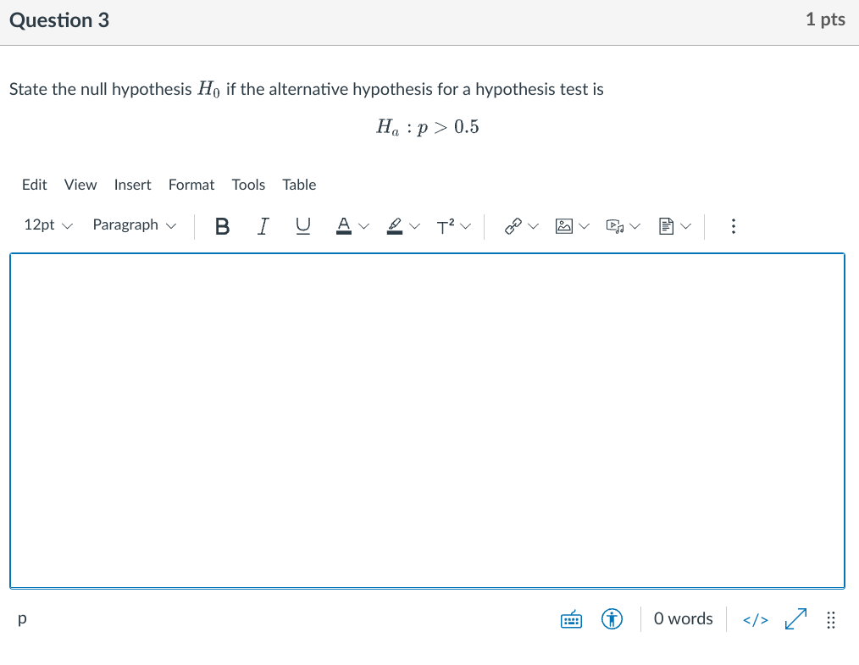Insert a document using the documents icon

coord(668,226)
